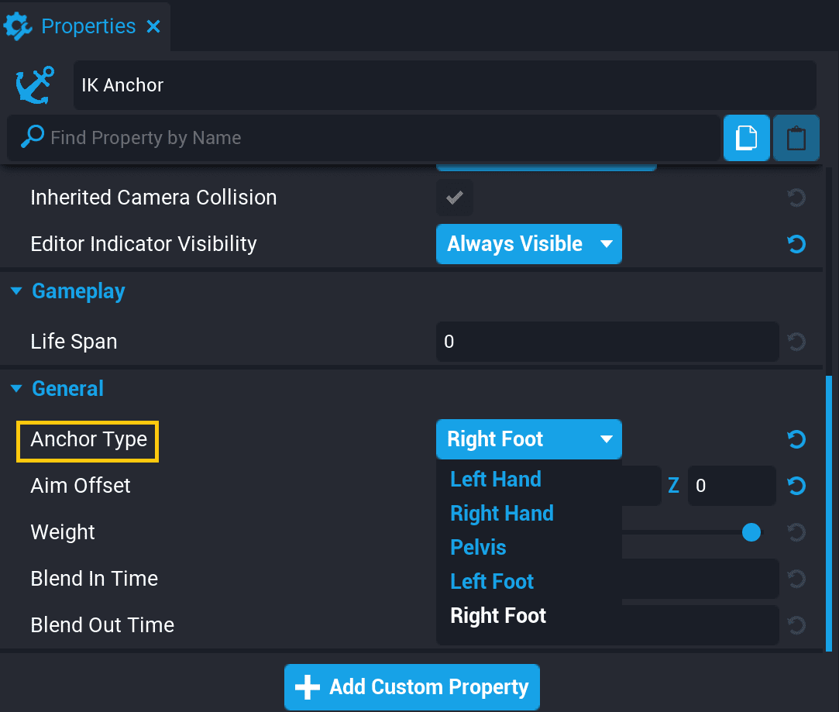Screen dimensions: 839x712
Task: Click the Properties gear icon
Action: pyautogui.click(x=18, y=26)
